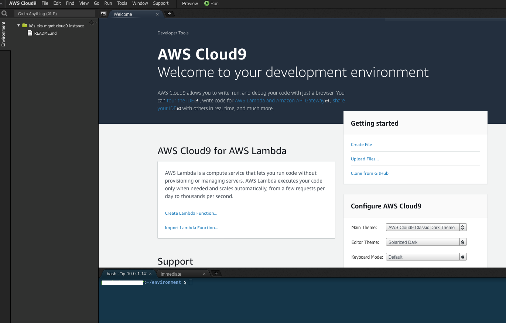The height and width of the screenshot is (323, 506).
Task: Open the Environment side panel tab
Action: (x=4, y=34)
